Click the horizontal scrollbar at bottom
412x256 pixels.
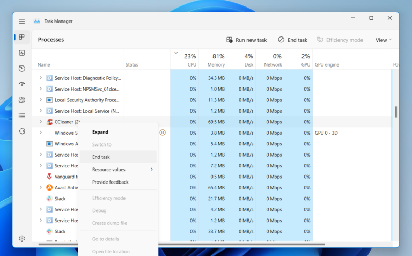[181, 244]
